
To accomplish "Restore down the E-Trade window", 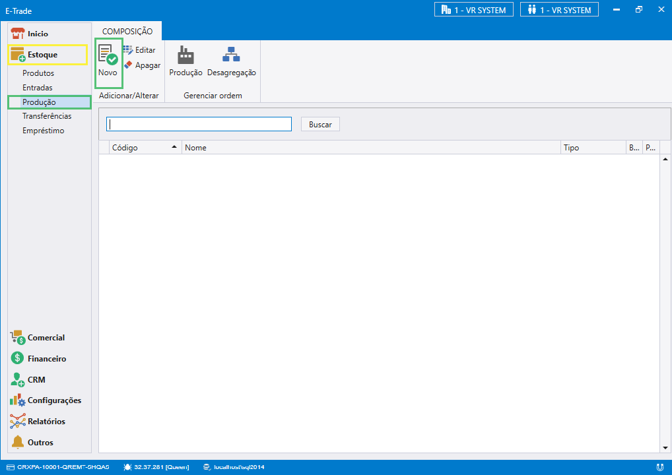I will click(639, 9).
